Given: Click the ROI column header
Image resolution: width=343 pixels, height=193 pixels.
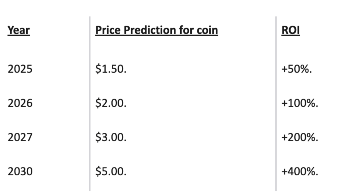Looking at the screenshot, I should pos(290,30).
